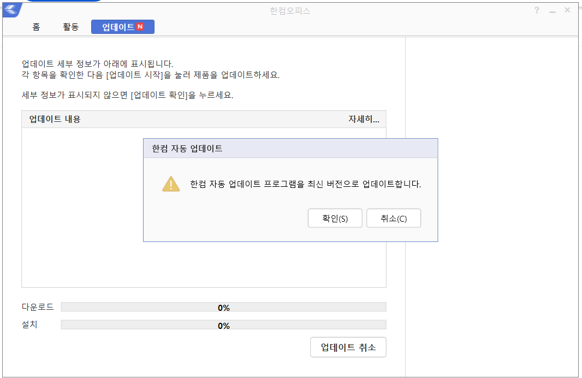Image resolution: width=582 pixels, height=378 pixels.
Task: Click the 다운로드 progress bar
Action: pos(223,307)
